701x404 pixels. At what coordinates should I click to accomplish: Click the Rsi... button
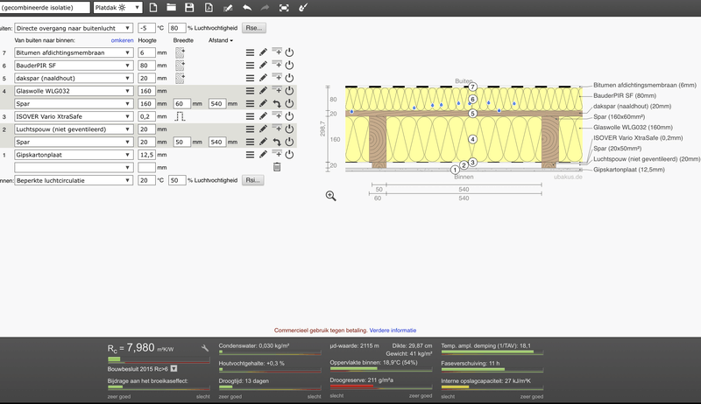[252, 180]
